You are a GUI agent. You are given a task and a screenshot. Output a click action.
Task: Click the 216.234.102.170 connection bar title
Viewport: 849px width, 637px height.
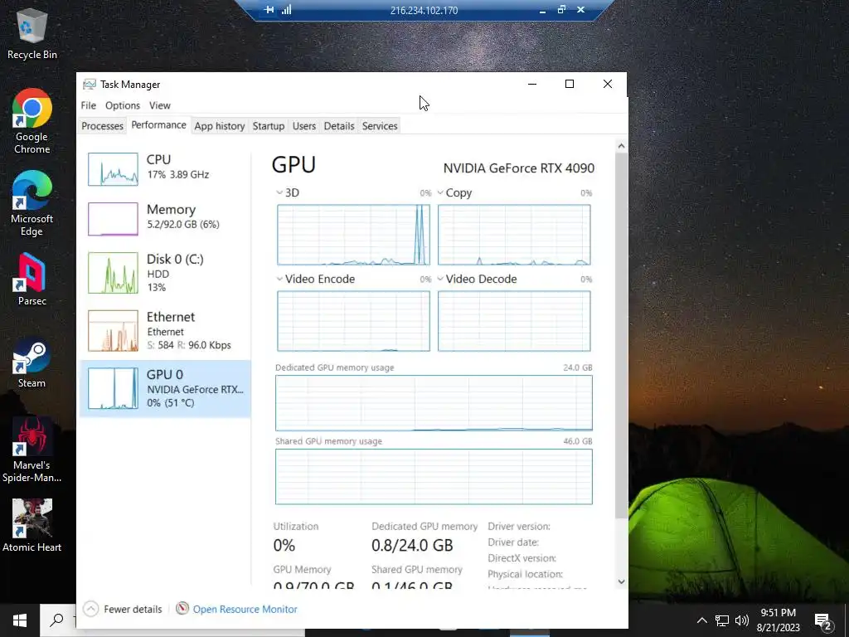coord(424,10)
